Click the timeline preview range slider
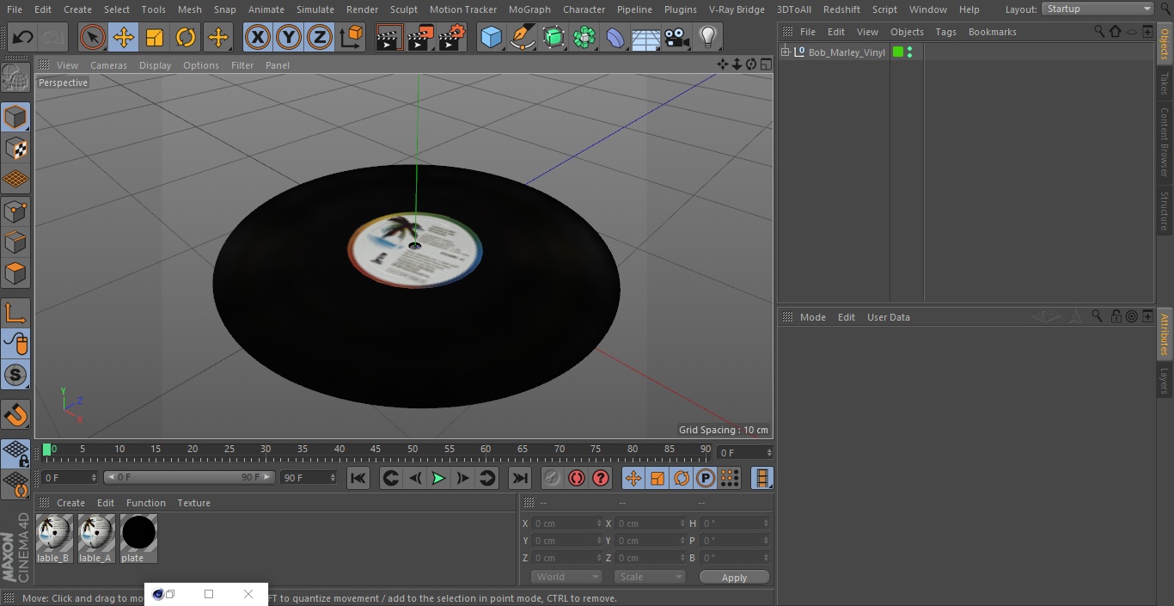The image size is (1174, 606). coord(189,477)
